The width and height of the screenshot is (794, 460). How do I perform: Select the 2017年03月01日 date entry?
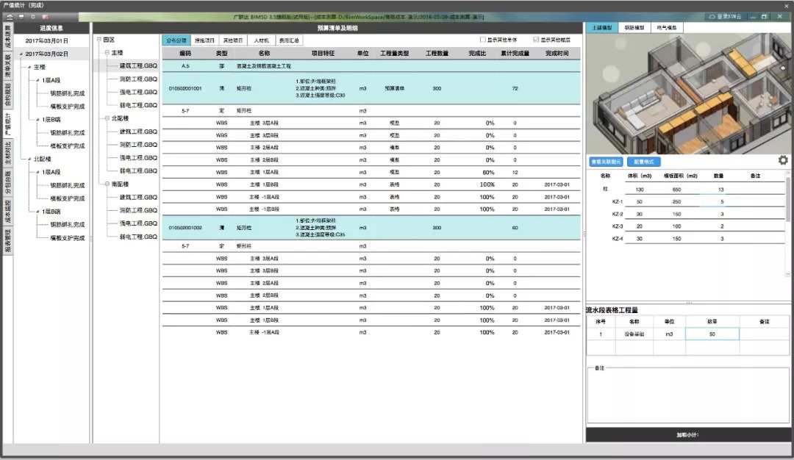click(46, 40)
